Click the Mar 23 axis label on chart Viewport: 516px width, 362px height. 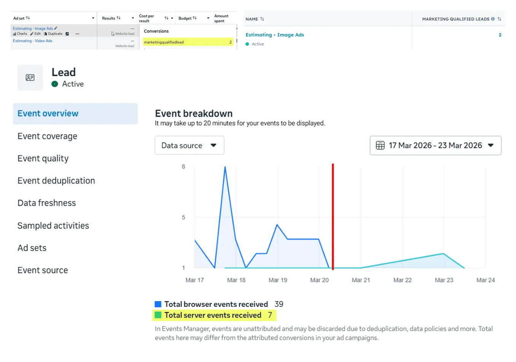(x=444, y=280)
